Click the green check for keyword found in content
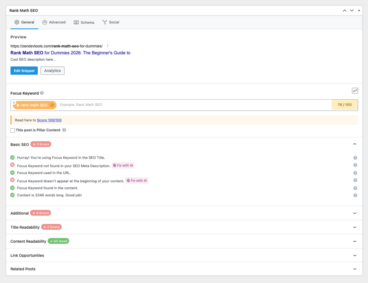 pyautogui.click(x=13, y=188)
